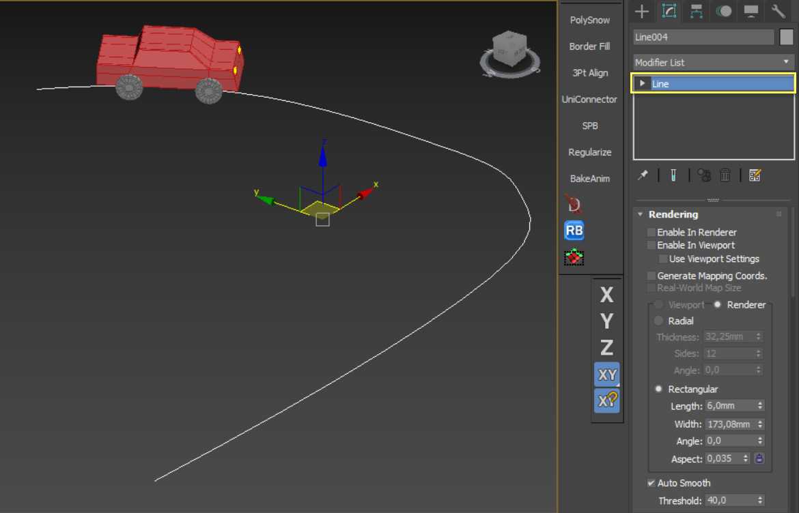Expand the Line entry in modifier stack

[642, 84]
